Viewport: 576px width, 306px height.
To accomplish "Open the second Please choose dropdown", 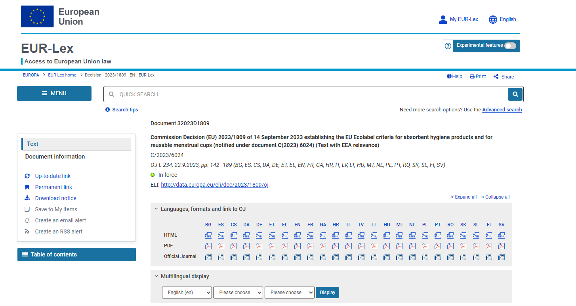I will [289, 293].
